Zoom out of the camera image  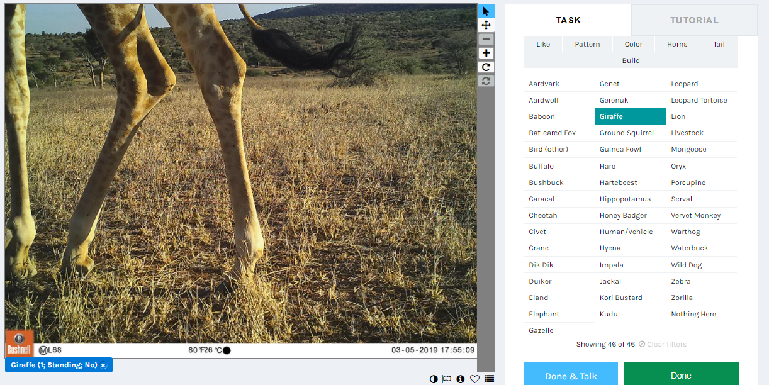coord(486,39)
